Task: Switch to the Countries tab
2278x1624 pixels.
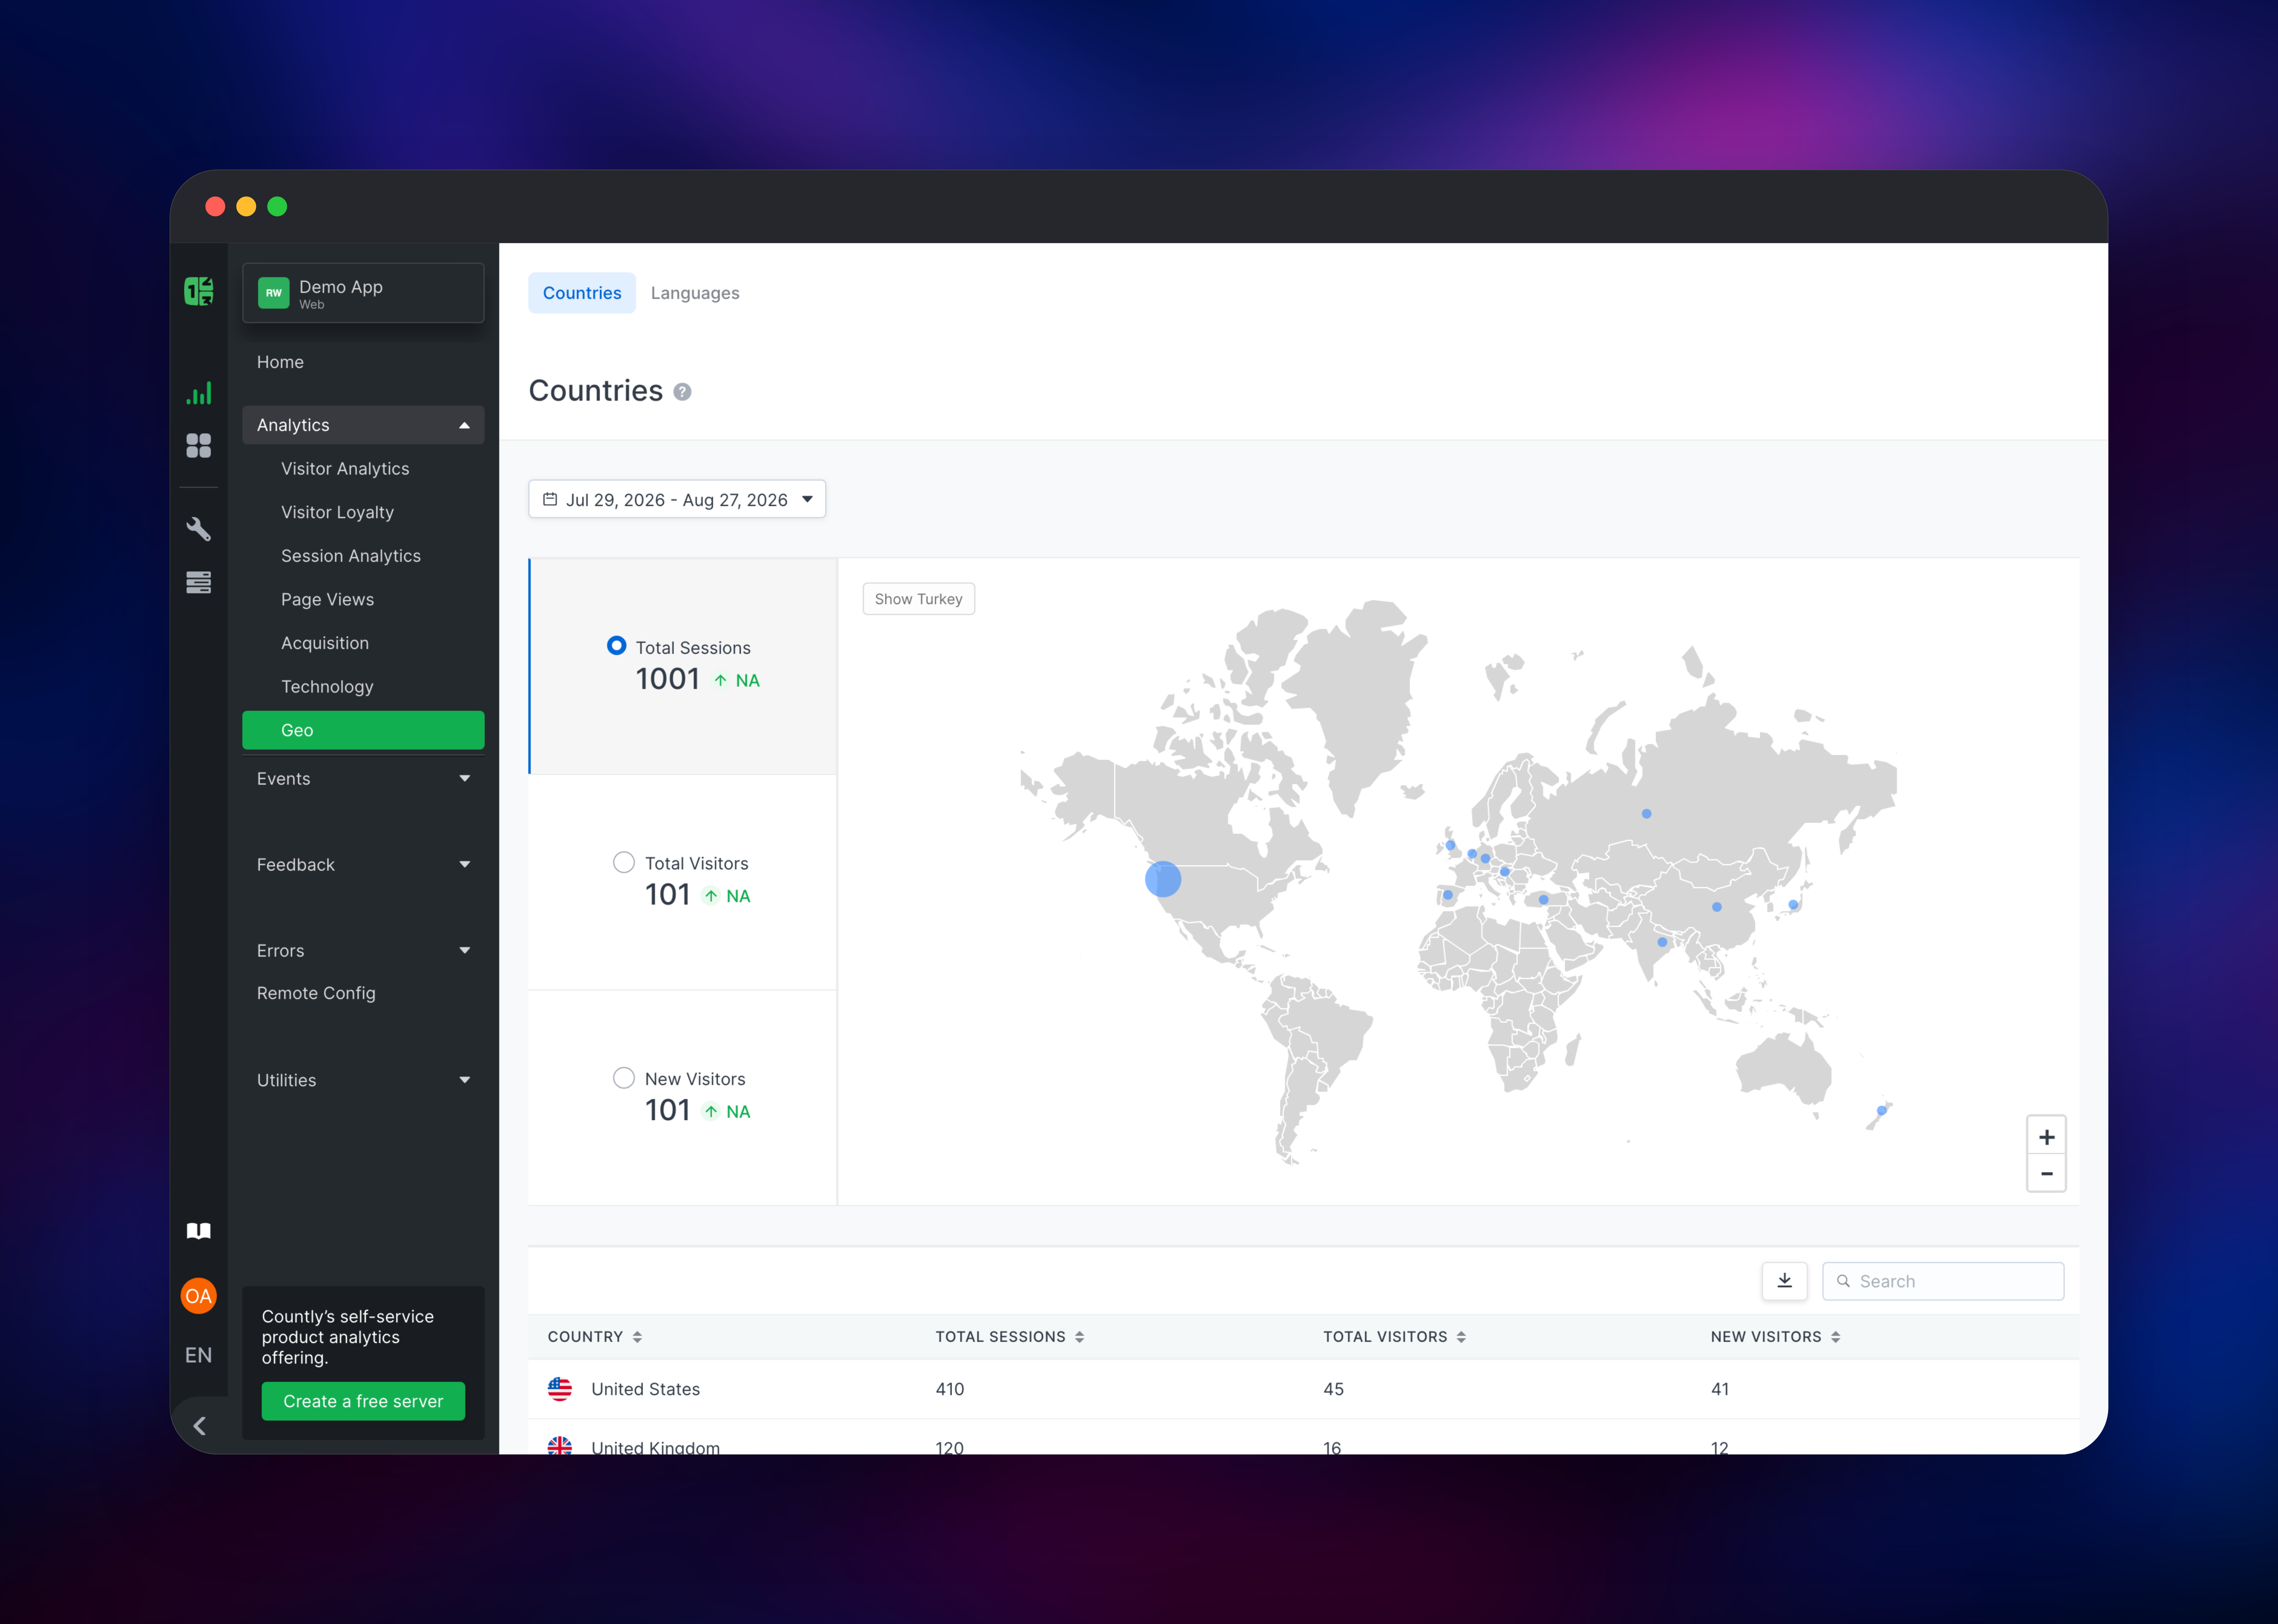Action: pos(582,293)
